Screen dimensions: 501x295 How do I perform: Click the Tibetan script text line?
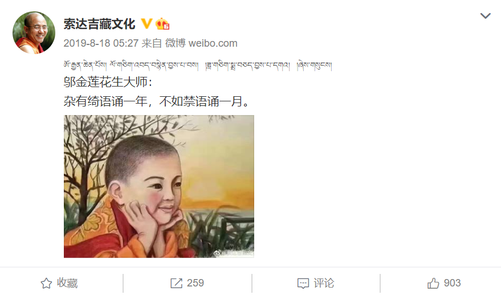pyautogui.click(x=198, y=65)
